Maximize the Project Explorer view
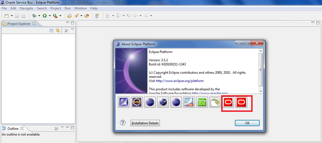This screenshot has width=322, height=143. tap(72, 23)
